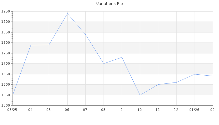Select the data point at month 08
The image size is (219, 125).
pyautogui.click(x=104, y=63)
